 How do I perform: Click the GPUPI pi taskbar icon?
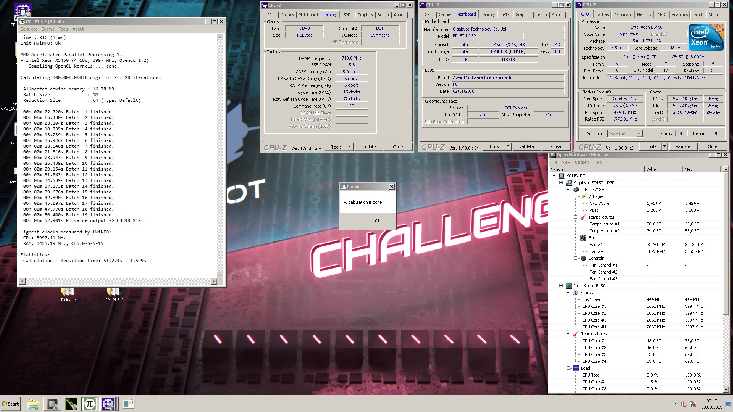pyautogui.click(x=89, y=404)
